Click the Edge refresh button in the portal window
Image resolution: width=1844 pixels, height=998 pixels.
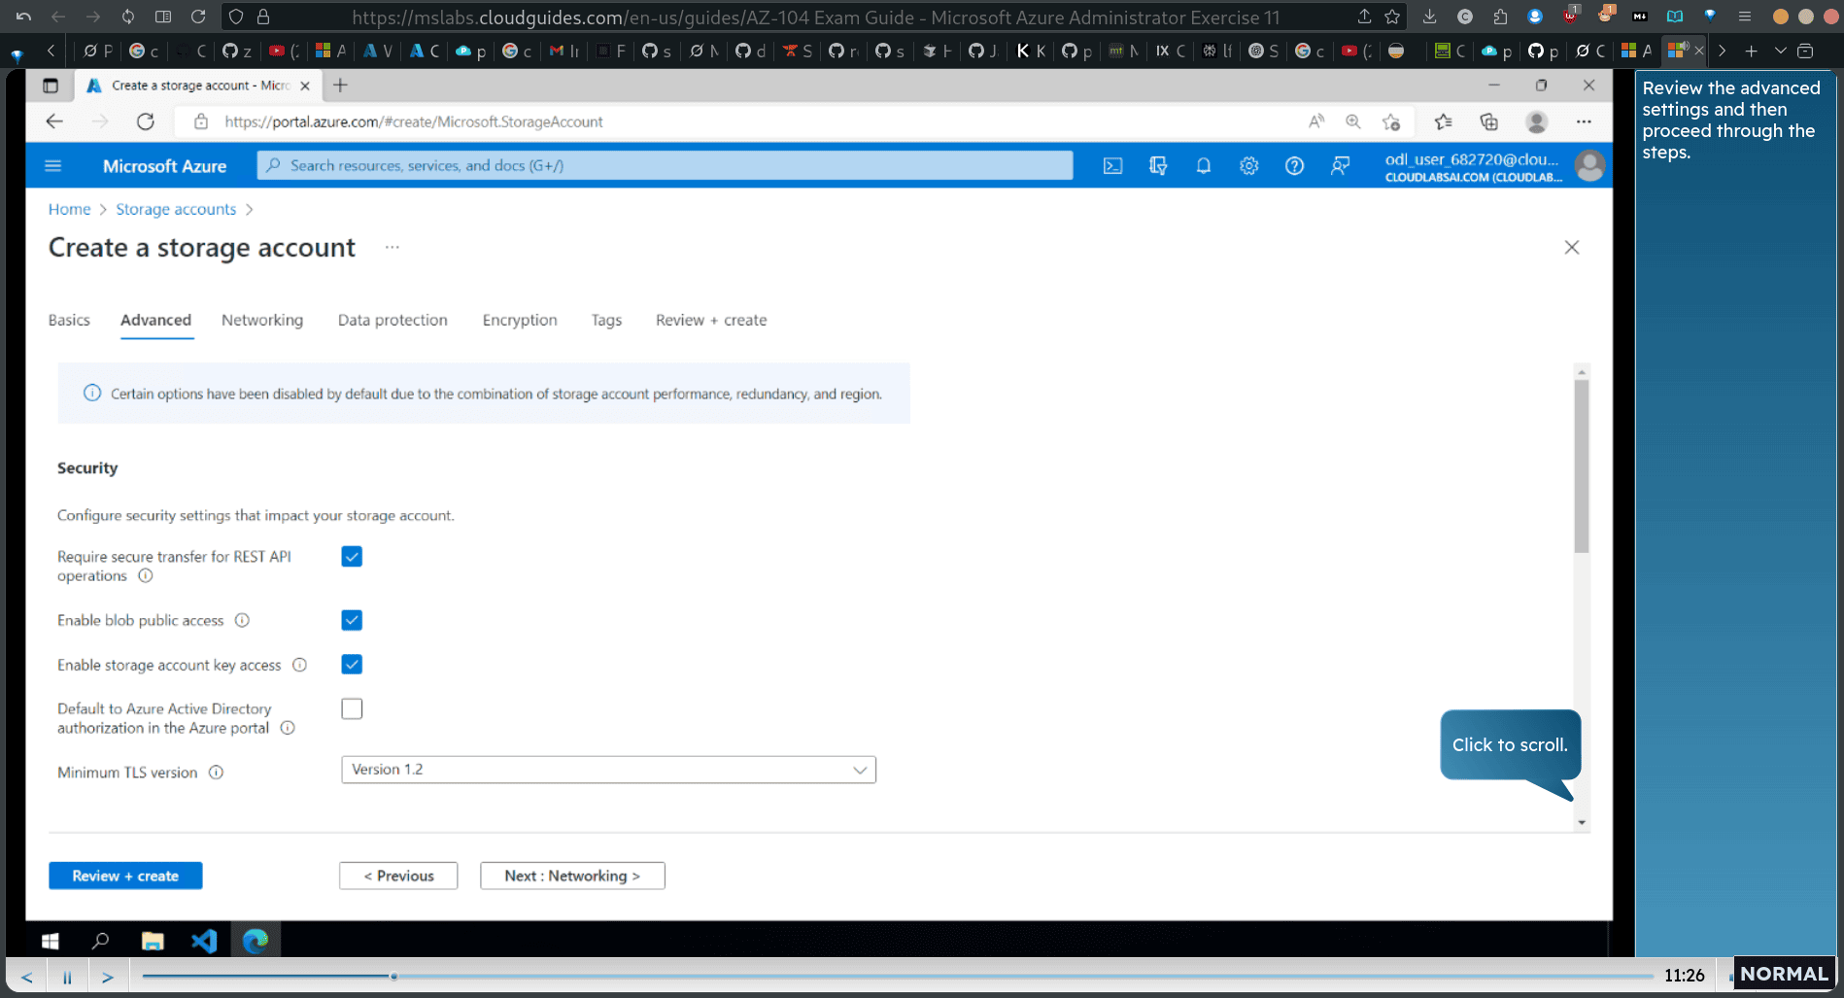[x=146, y=121]
